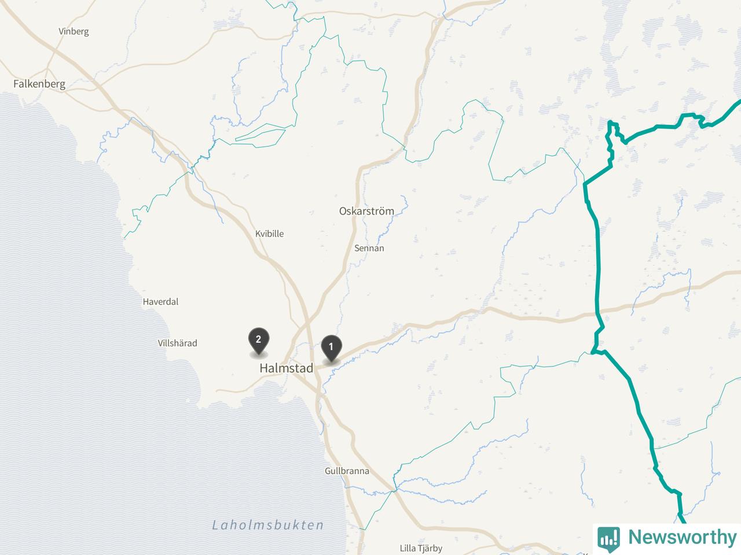Click the Kvibille place label
The width and height of the screenshot is (741, 555).
point(270,234)
